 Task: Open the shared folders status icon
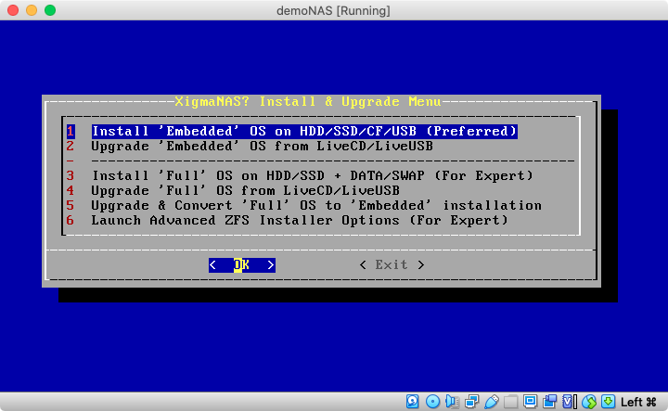[511, 401]
